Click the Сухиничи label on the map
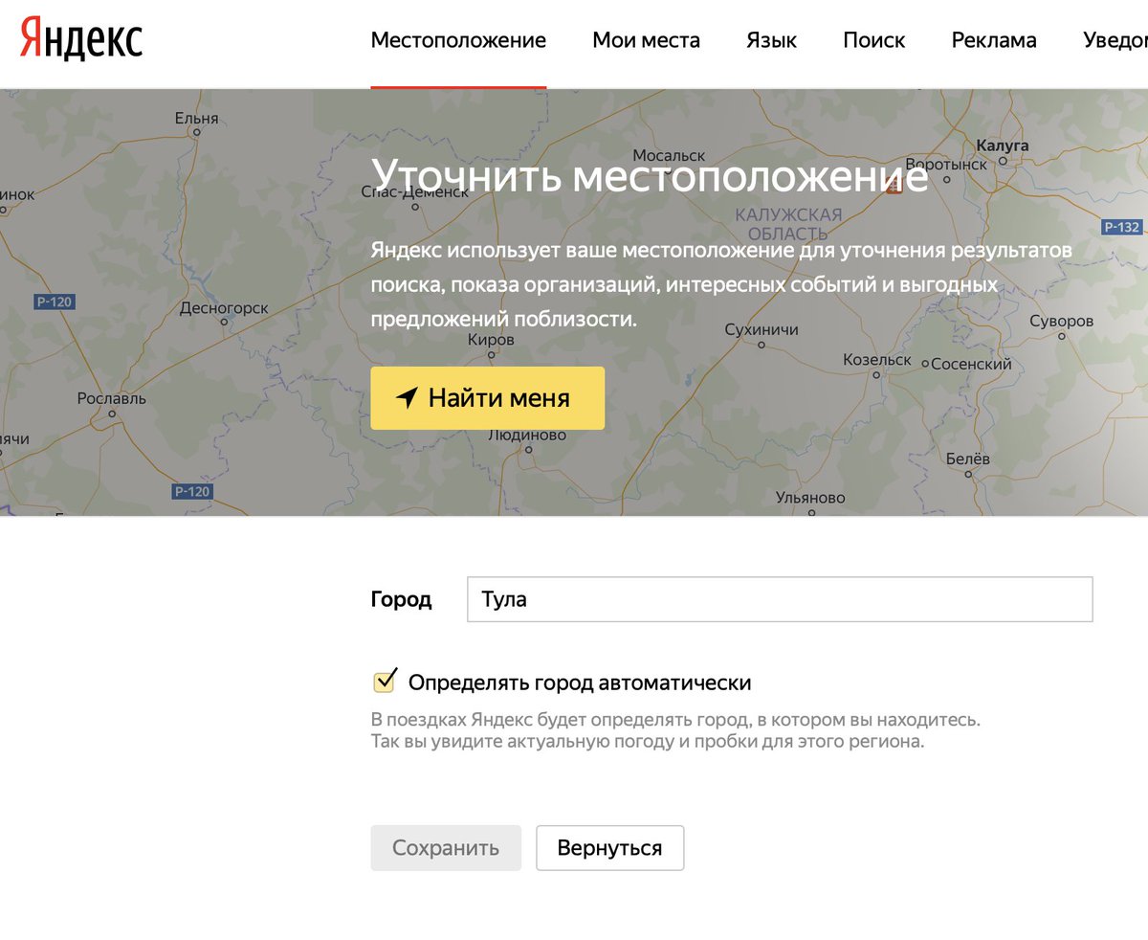 (762, 328)
